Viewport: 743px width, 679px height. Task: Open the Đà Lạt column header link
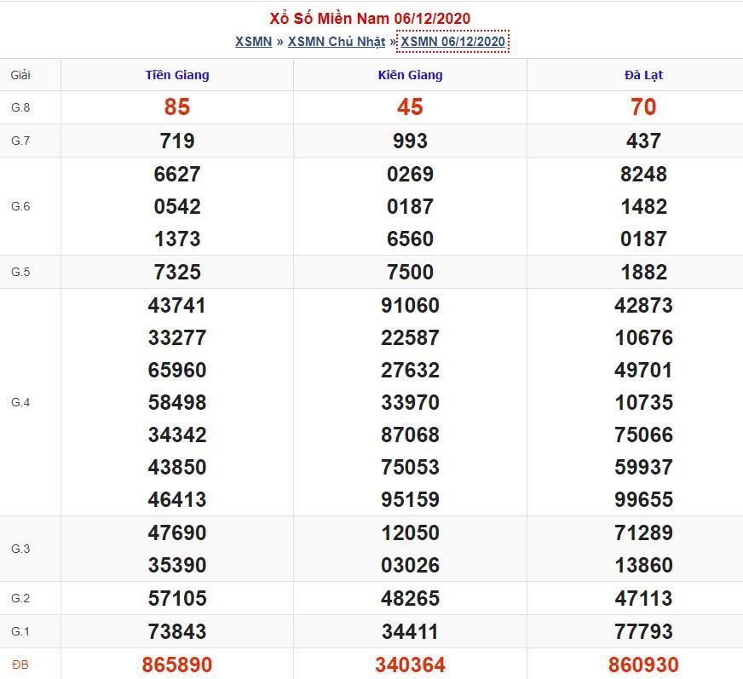643,75
